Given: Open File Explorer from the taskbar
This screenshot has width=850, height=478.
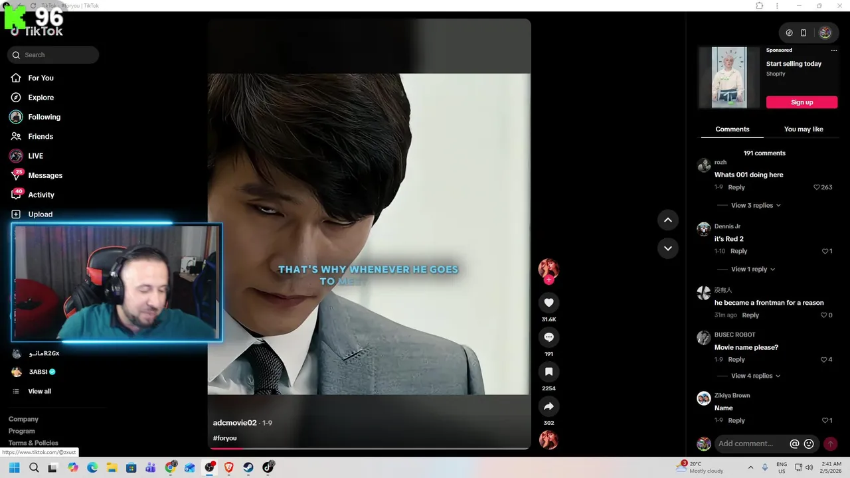Looking at the screenshot, I should point(112,467).
